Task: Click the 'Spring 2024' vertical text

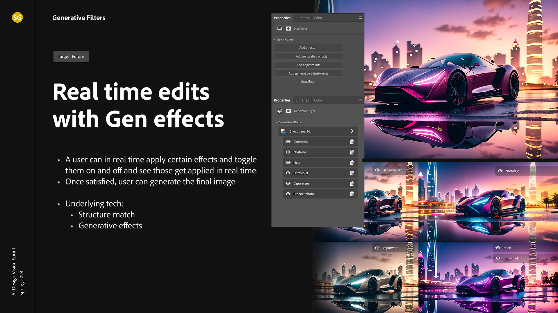Action: (x=22, y=283)
